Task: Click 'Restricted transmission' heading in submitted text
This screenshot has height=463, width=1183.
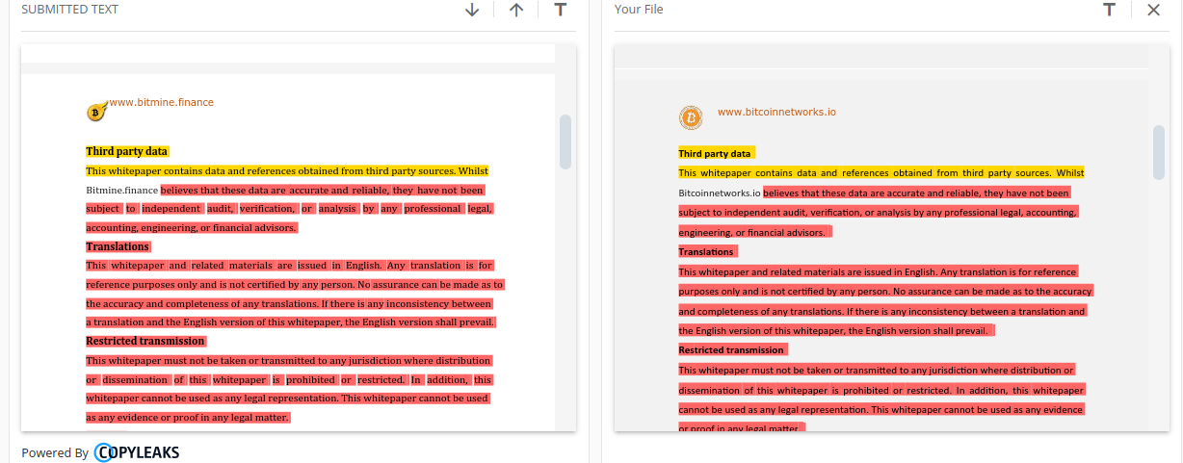Action: (x=145, y=341)
